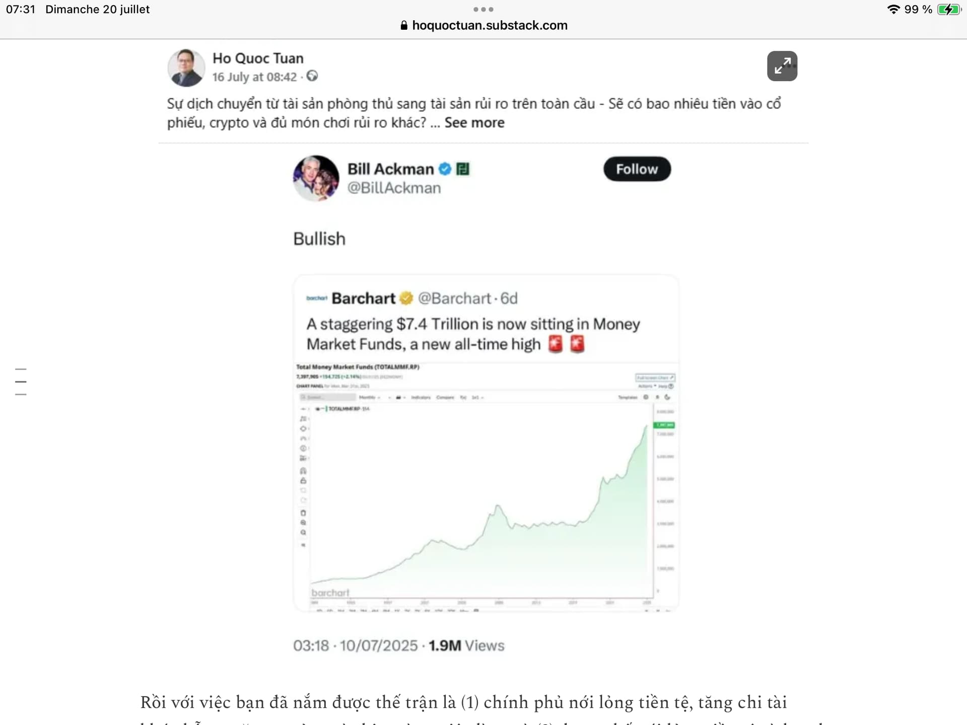This screenshot has width=967, height=725.
Task: Click the green affiliate badge beside Bill Ackman
Action: tap(462, 169)
